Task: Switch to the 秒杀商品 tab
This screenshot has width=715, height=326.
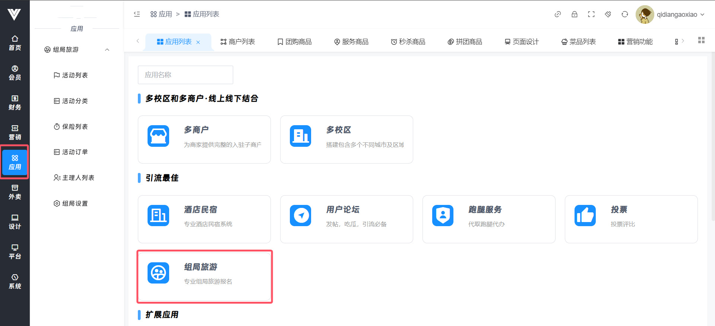Action: click(408, 42)
